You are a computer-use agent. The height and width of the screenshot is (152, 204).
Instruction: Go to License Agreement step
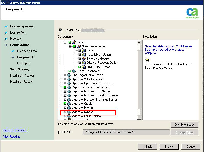pyautogui.click(x=22, y=26)
